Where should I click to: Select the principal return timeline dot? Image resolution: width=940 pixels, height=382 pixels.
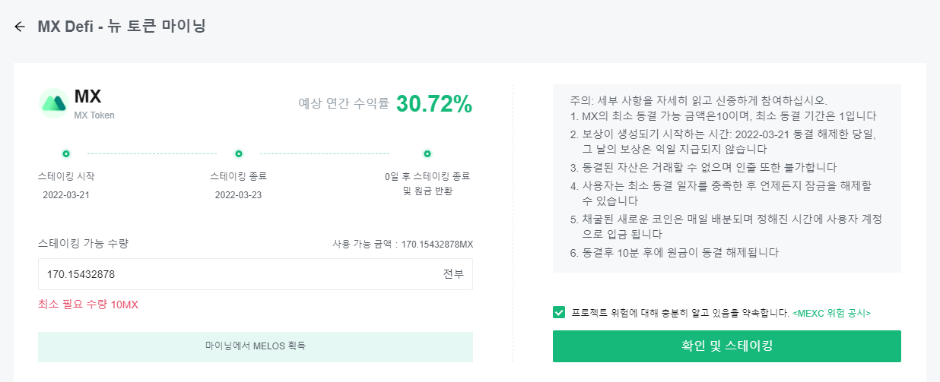pos(427,153)
